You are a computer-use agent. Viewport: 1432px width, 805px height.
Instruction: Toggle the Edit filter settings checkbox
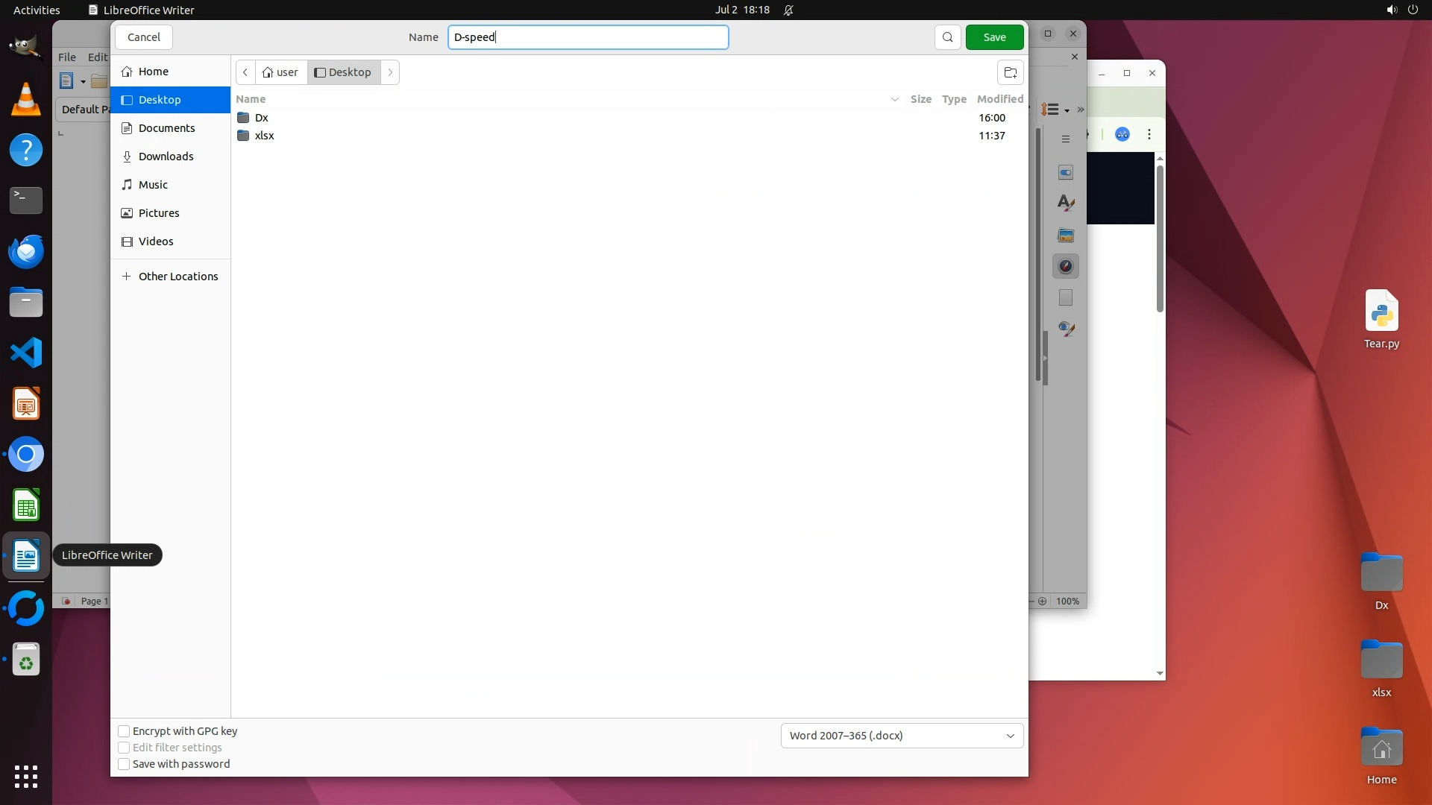[x=125, y=748]
